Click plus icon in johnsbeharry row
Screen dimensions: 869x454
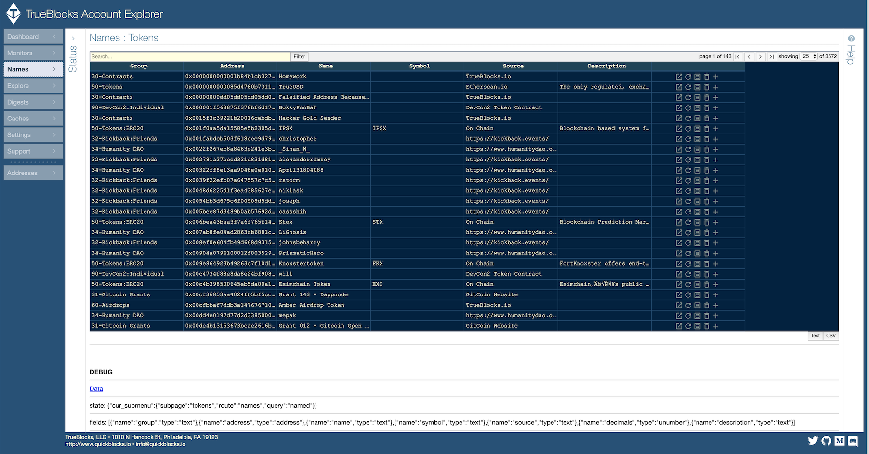coord(716,243)
